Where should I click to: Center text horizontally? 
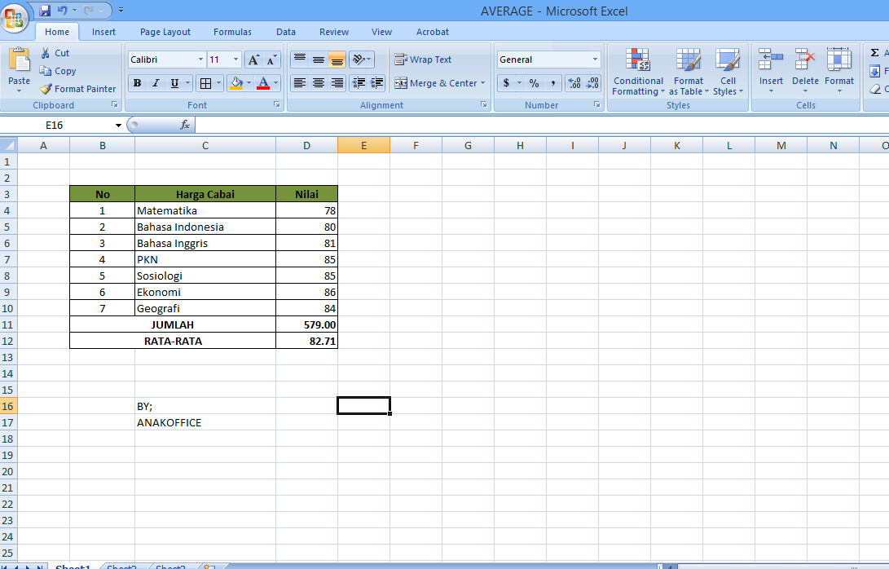point(319,83)
